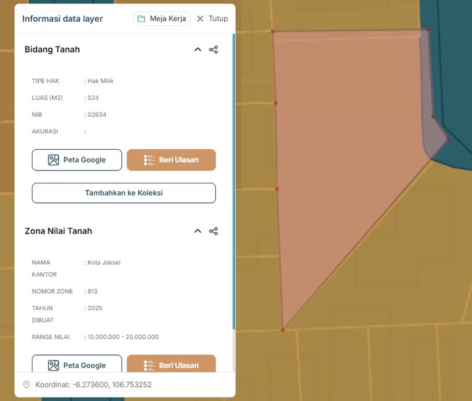The height and width of the screenshot is (401, 472).
Task: Click the info panel's vertical scrollbar
Action: pyautogui.click(x=234, y=177)
